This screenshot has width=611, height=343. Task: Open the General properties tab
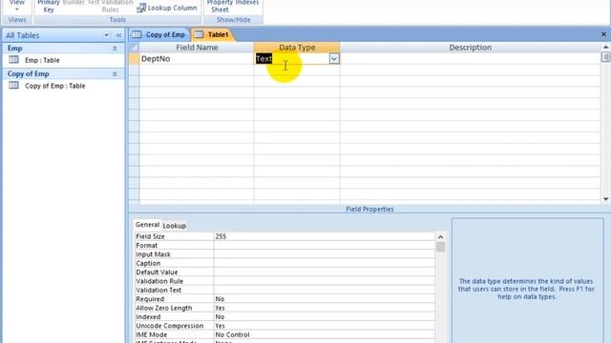pyautogui.click(x=147, y=225)
